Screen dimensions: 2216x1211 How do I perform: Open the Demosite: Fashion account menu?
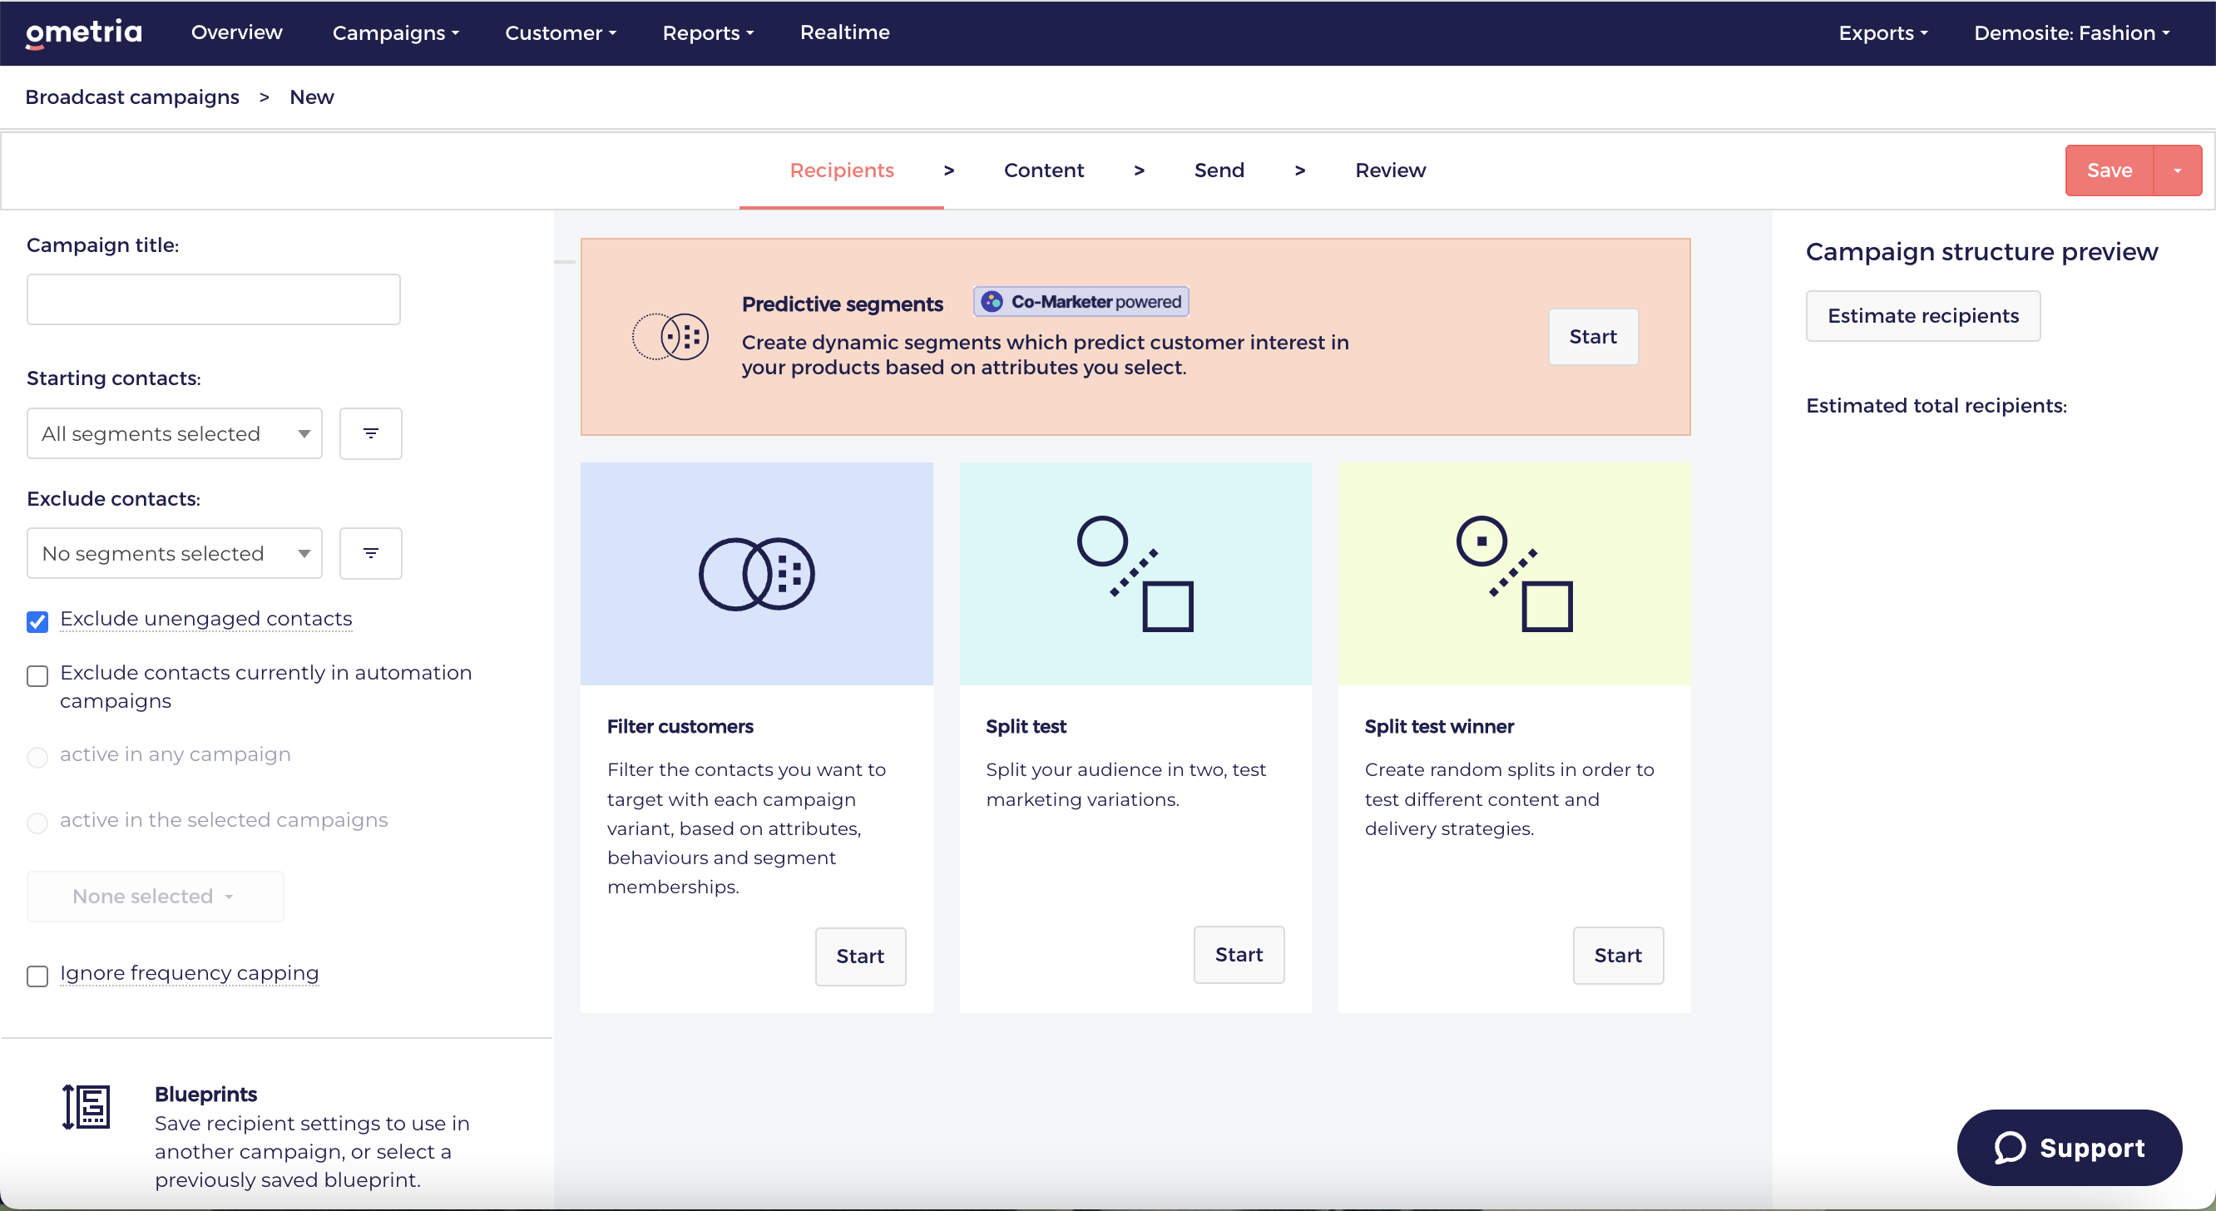(x=2071, y=32)
